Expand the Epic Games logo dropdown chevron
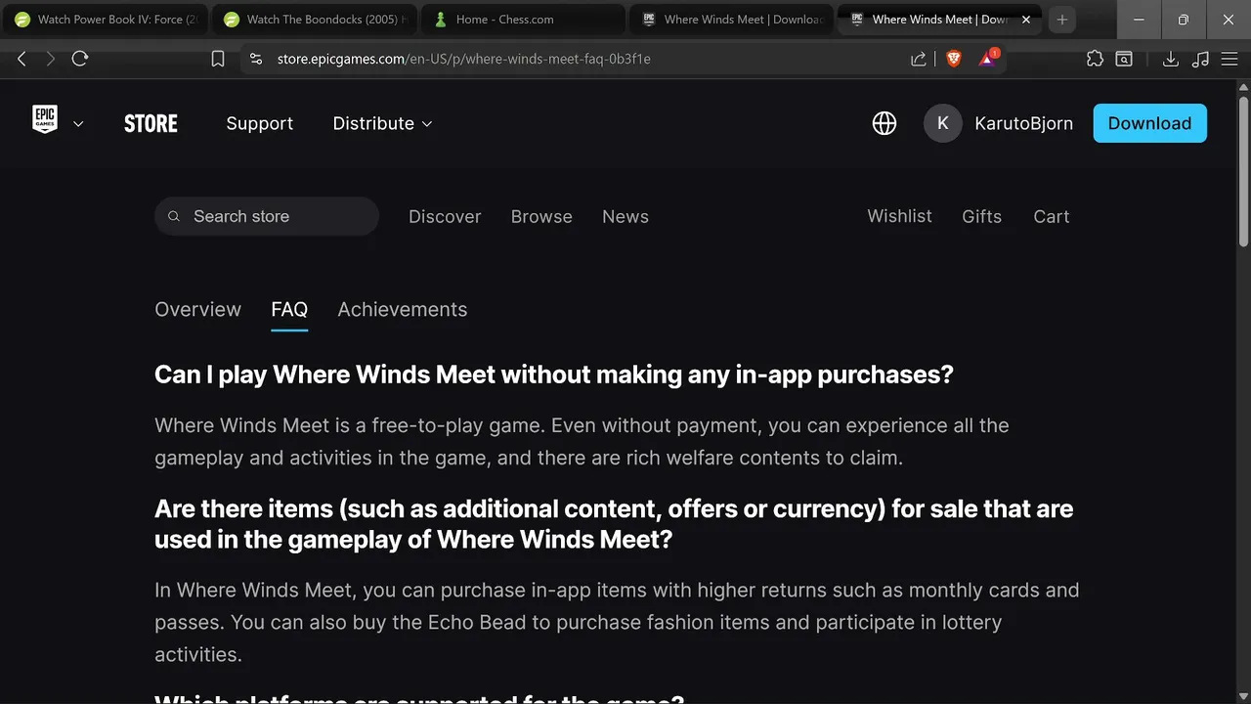The height and width of the screenshot is (704, 1251). pos(78,124)
